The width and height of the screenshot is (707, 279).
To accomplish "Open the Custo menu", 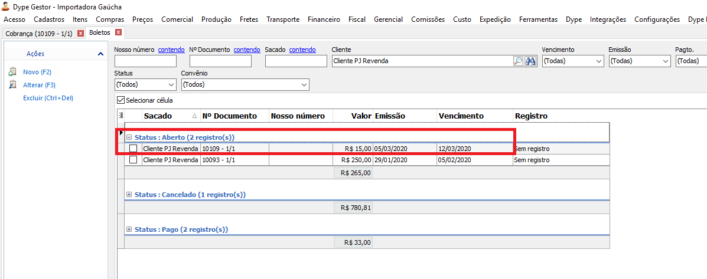I will click(x=462, y=19).
